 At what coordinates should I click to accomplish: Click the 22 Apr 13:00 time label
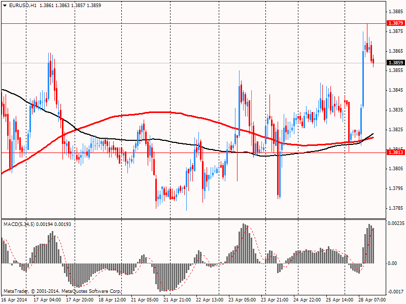pyautogui.click(x=210, y=299)
